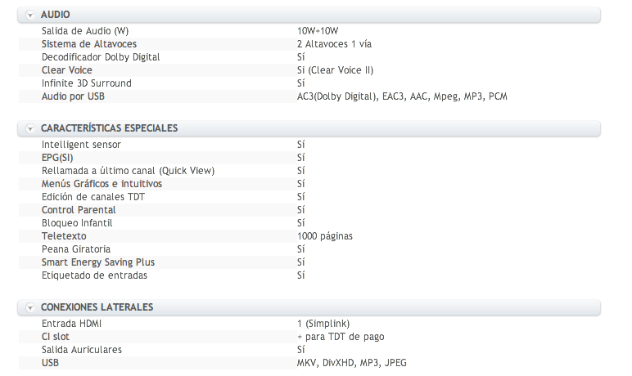The height and width of the screenshot is (376, 632).
Task: Select Smart Energy Saving Plus row
Action: pyautogui.click(x=309, y=262)
